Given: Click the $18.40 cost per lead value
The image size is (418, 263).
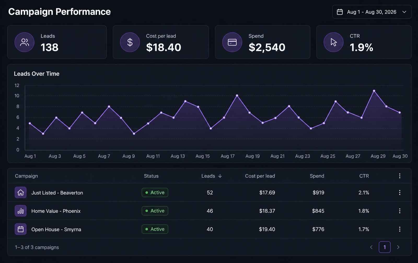Looking at the screenshot, I should click(x=164, y=47).
